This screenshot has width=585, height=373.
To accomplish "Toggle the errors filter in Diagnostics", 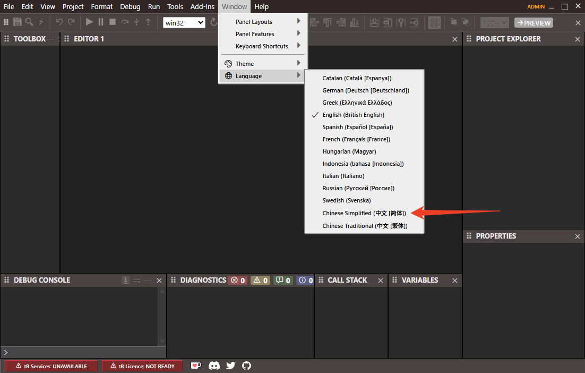I will click(x=237, y=280).
